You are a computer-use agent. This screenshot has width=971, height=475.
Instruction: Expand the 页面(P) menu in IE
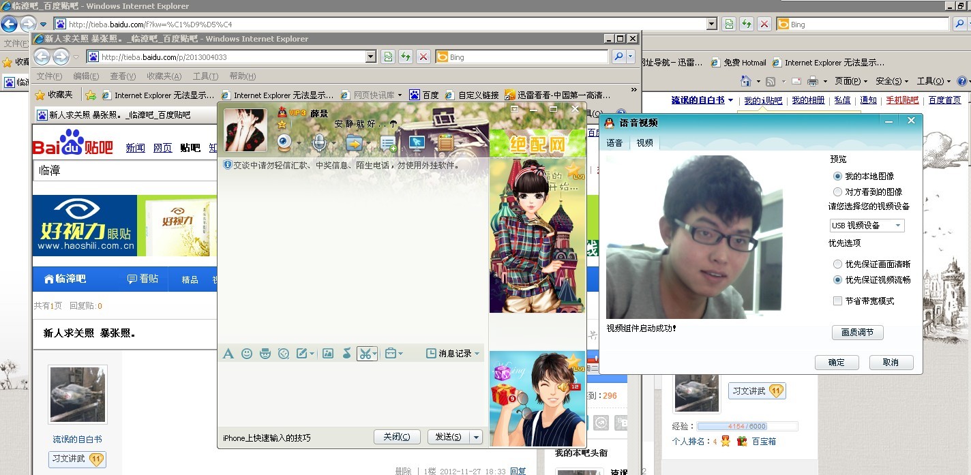tap(851, 81)
